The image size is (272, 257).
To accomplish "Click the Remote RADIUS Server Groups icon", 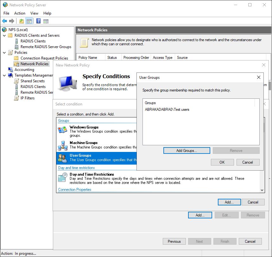I will pos(16,47).
